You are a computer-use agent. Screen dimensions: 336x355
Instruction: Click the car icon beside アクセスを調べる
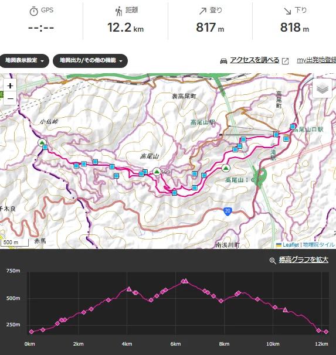point(223,61)
